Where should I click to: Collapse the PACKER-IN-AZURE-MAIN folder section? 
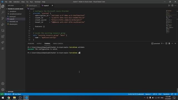pyautogui.click(x=15, y=9)
